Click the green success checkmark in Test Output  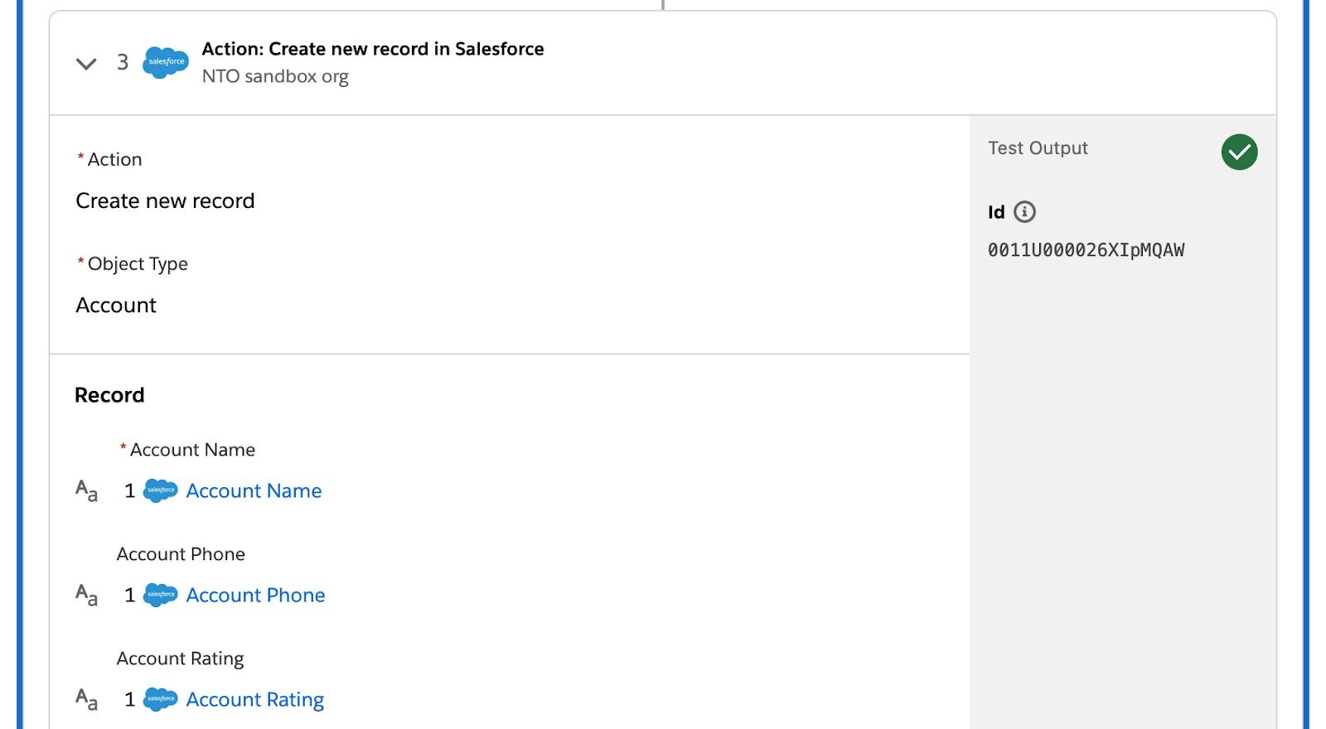tap(1239, 152)
